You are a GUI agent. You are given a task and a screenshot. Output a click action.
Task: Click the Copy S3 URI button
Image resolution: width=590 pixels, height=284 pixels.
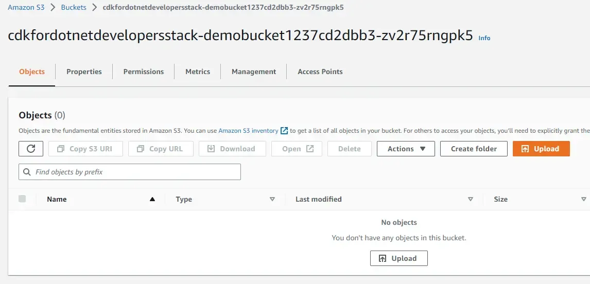(85, 149)
